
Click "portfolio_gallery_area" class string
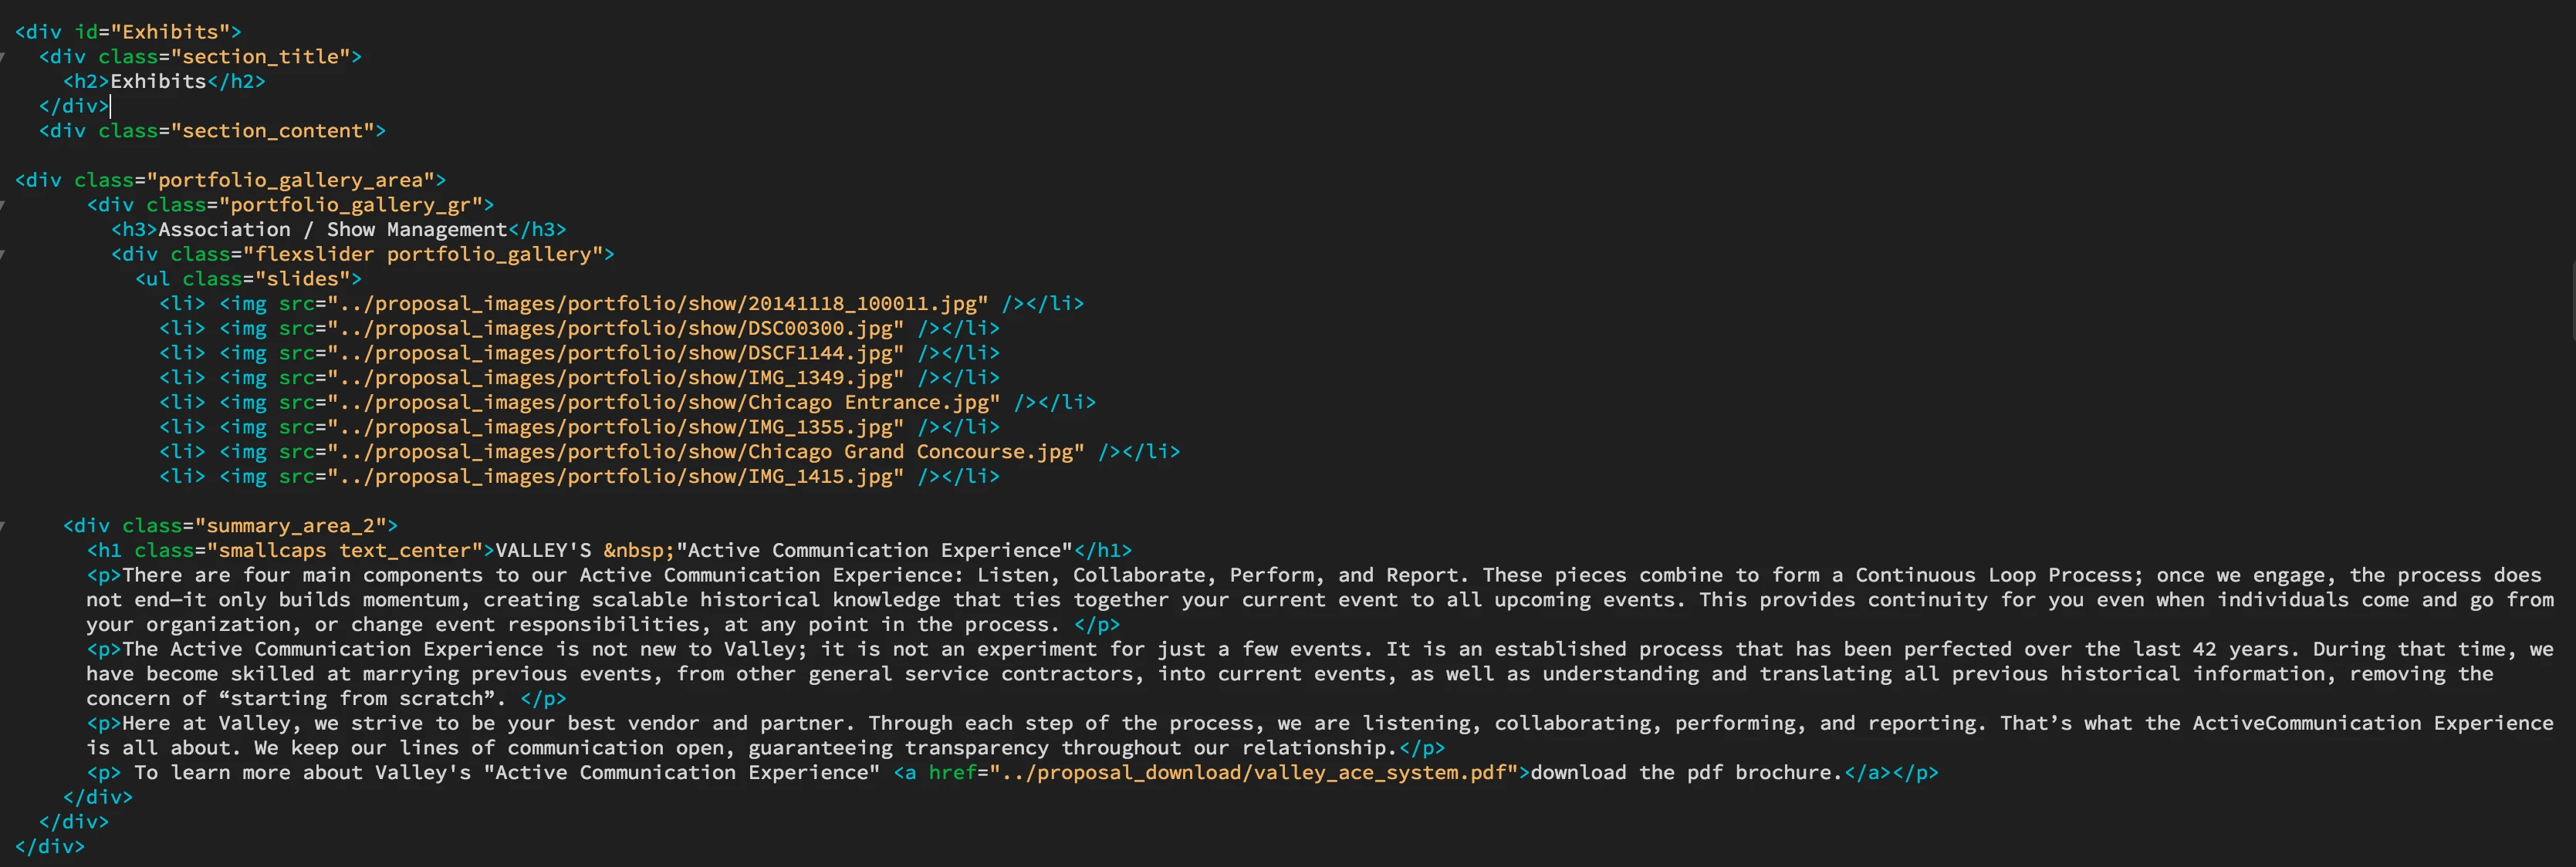point(290,181)
